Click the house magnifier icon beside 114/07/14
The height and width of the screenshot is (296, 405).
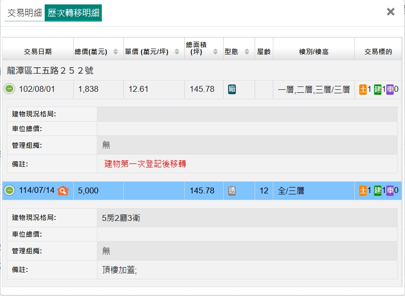coord(63,190)
